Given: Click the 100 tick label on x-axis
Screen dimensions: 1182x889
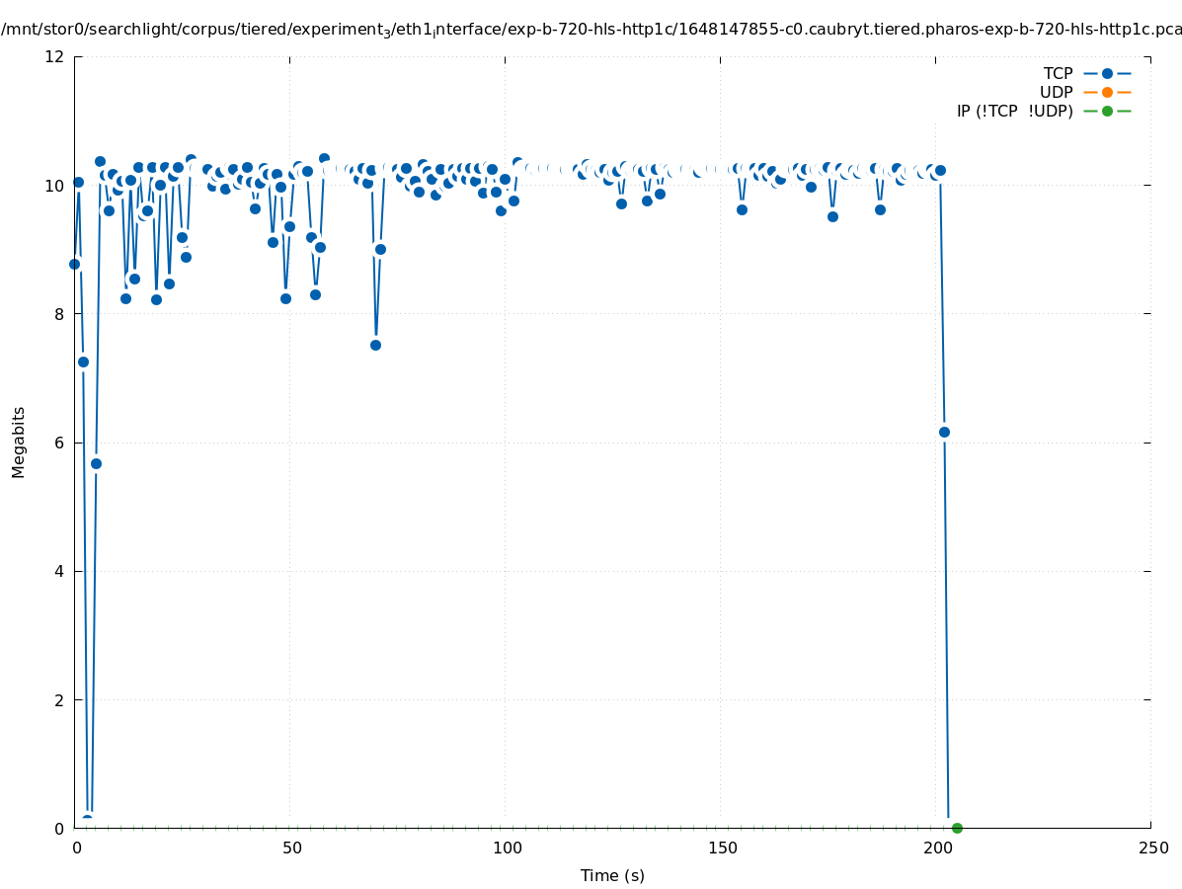Looking at the screenshot, I should [x=507, y=849].
